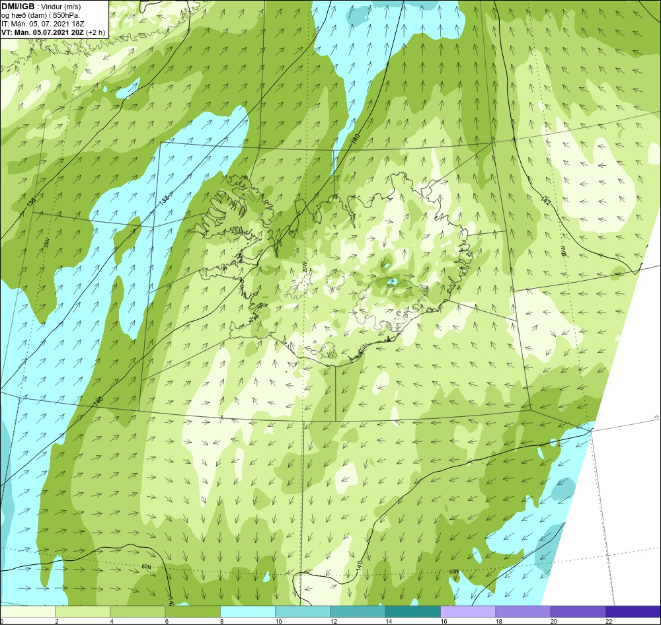Click the dark green 6–8 m/s legend swatch
The width and height of the screenshot is (661, 625).
pos(192,611)
